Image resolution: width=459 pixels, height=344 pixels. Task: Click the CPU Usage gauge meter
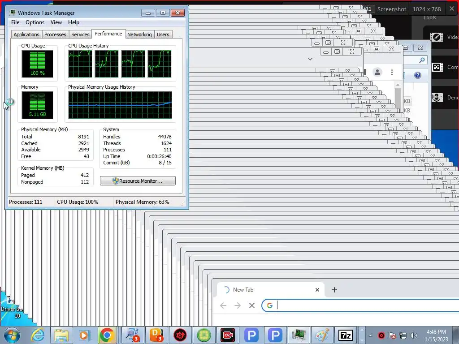coord(37,64)
